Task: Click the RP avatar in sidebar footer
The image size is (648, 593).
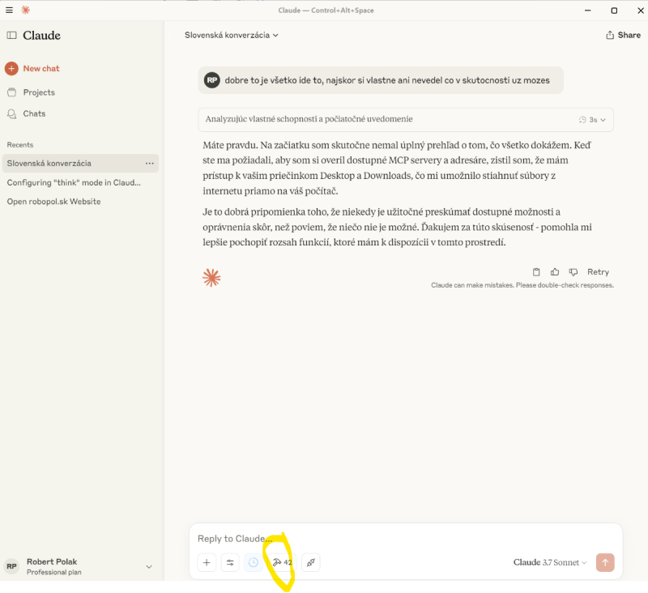Action: [11, 566]
